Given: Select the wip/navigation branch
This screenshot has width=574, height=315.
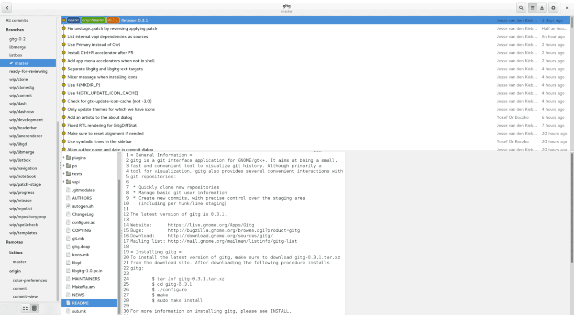Looking at the screenshot, I should tap(28, 168).
